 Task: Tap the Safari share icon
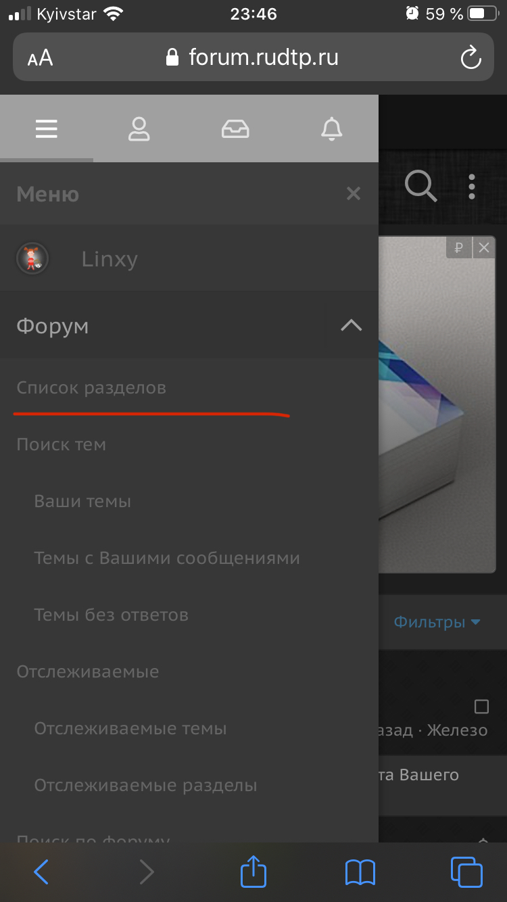pyautogui.click(x=254, y=871)
